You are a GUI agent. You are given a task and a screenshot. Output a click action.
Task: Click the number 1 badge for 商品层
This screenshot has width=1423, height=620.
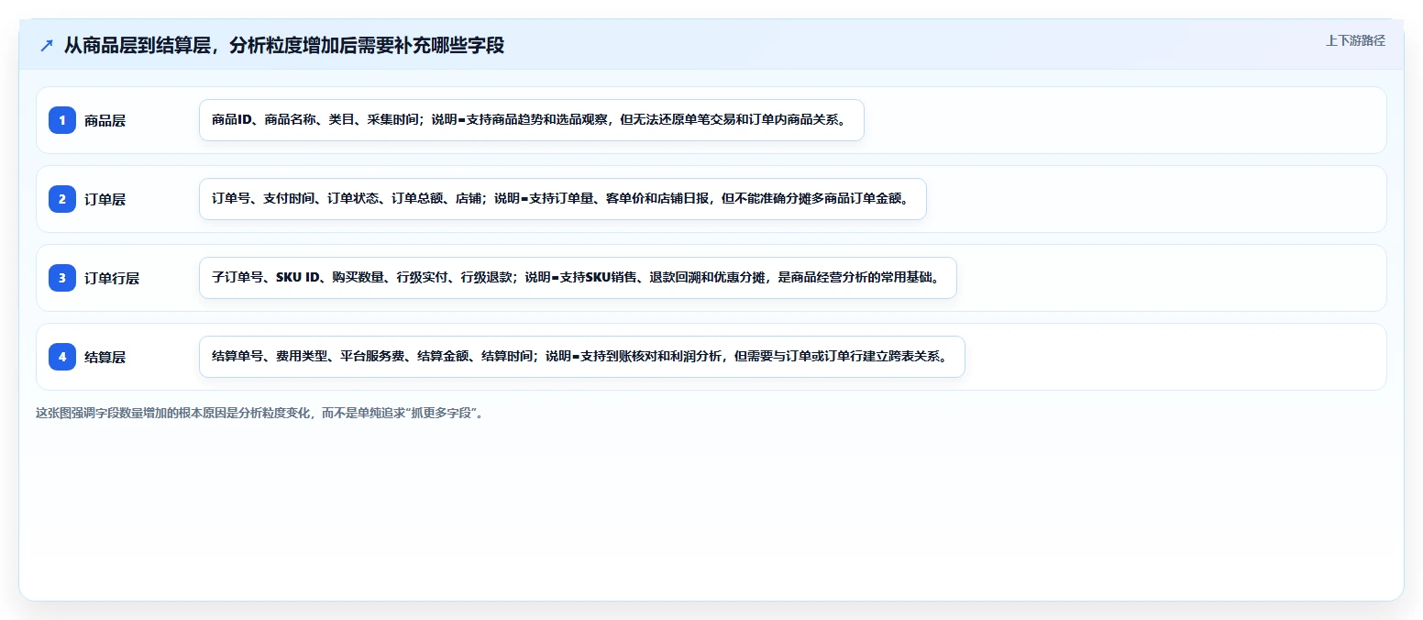click(x=62, y=119)
